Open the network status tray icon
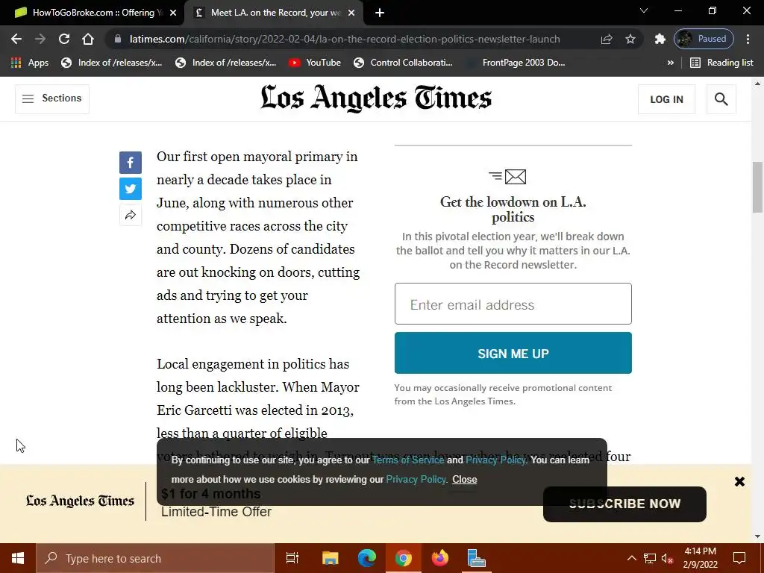Image resolution: width=764 pixels, height=573 pixels. coord(650,558)
